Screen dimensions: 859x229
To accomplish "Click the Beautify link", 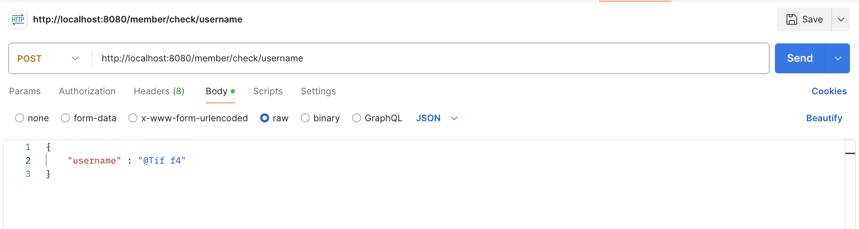I will (x=824, y=118).
